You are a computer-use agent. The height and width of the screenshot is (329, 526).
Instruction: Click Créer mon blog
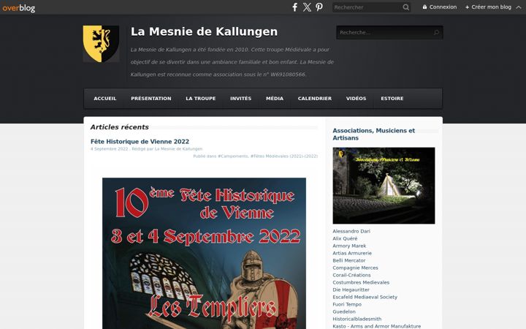[x=488, y=7]
